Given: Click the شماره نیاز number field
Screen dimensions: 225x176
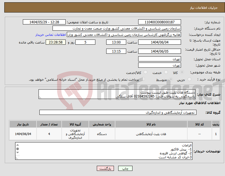Looking at the screenshot, I should (x=159, y=22).
